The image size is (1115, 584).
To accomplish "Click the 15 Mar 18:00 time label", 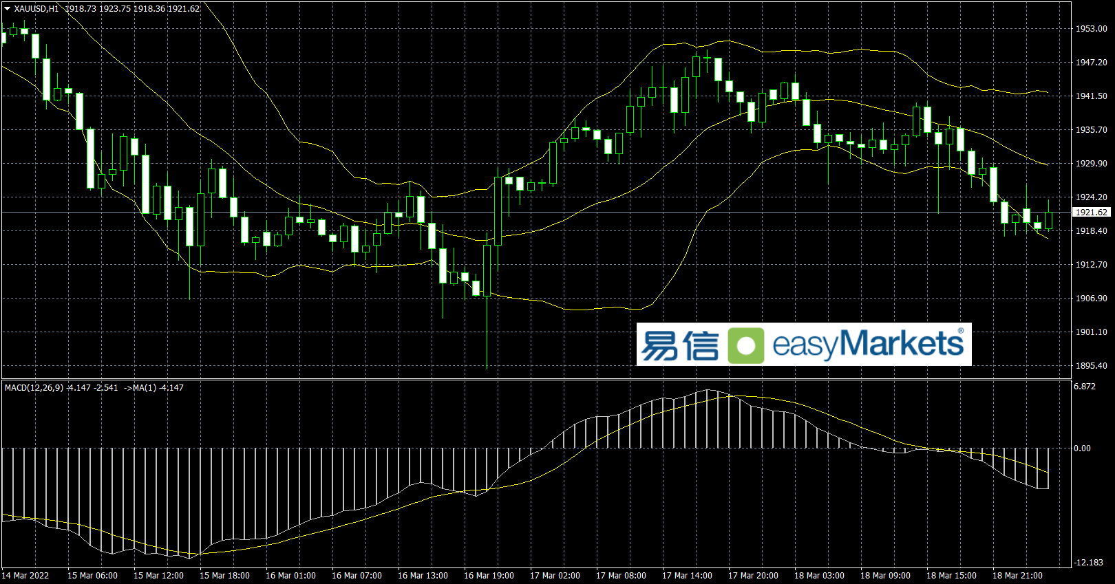I will tap(224, 576).
